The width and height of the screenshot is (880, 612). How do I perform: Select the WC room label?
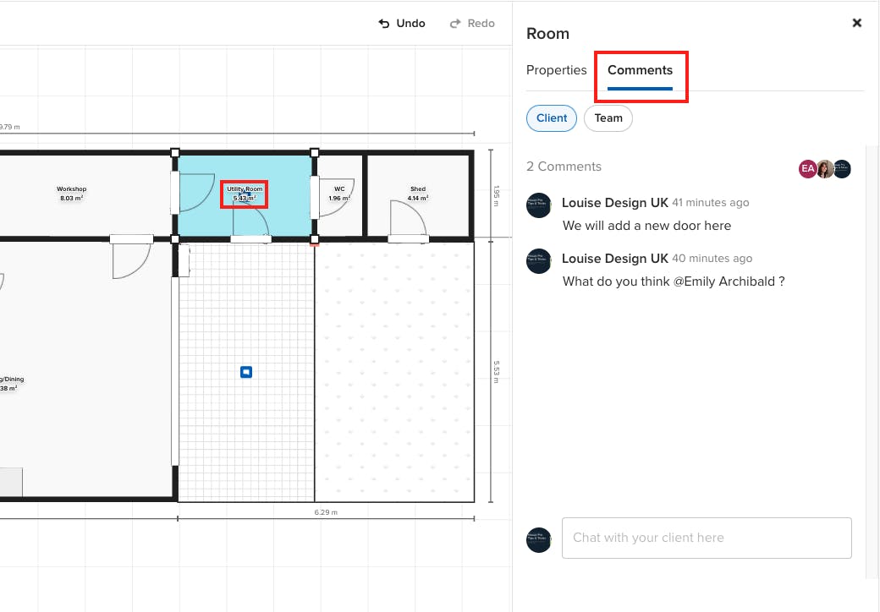click(339, 194)
